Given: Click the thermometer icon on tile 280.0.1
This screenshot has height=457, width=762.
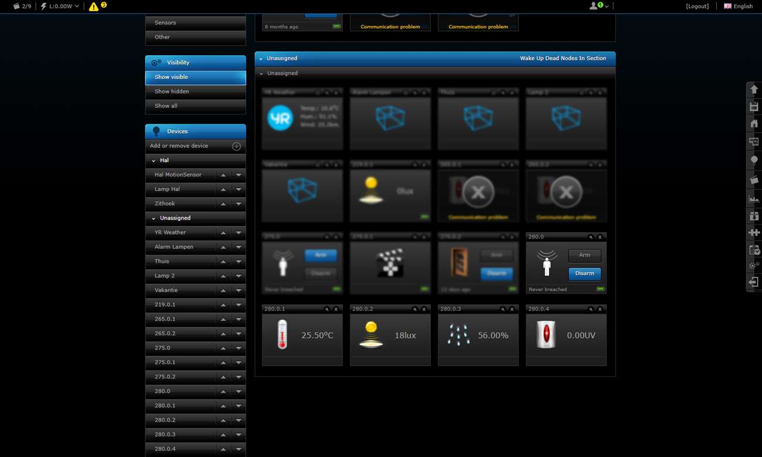Looking at the screenshot, I should (283, 335).
